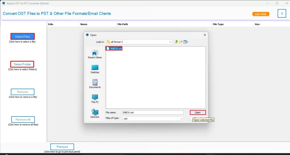Click Open to load selected file
Viewport: 290px width, 155px height.
198,112
